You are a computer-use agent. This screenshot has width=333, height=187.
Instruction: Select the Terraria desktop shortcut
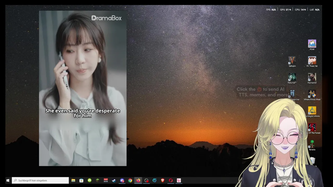pyautogui.click(x=312, y=145)
